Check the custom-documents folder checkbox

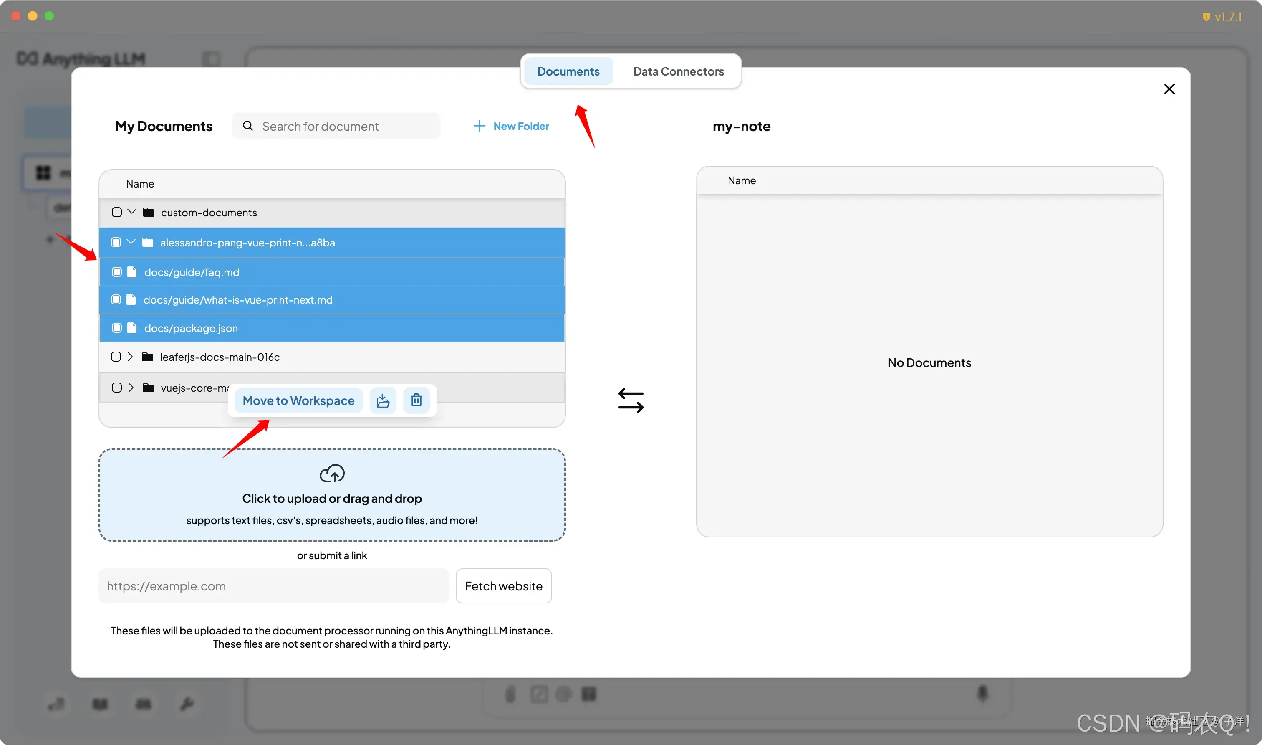[117, 213]
